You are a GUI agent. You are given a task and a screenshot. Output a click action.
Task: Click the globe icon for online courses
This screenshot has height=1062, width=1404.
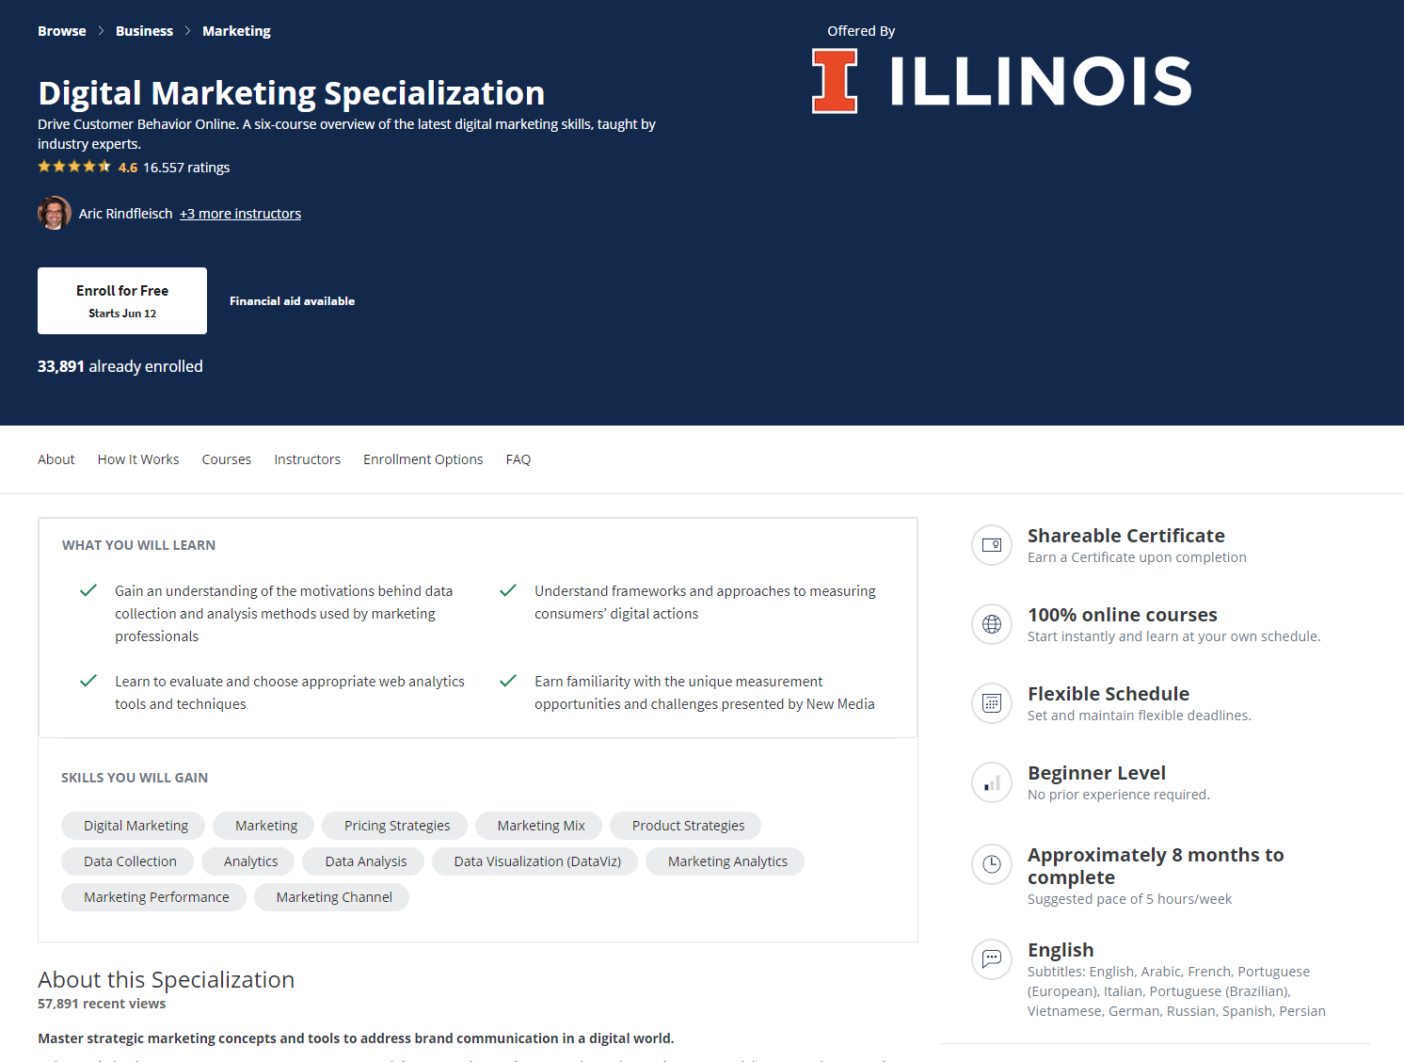992,624
